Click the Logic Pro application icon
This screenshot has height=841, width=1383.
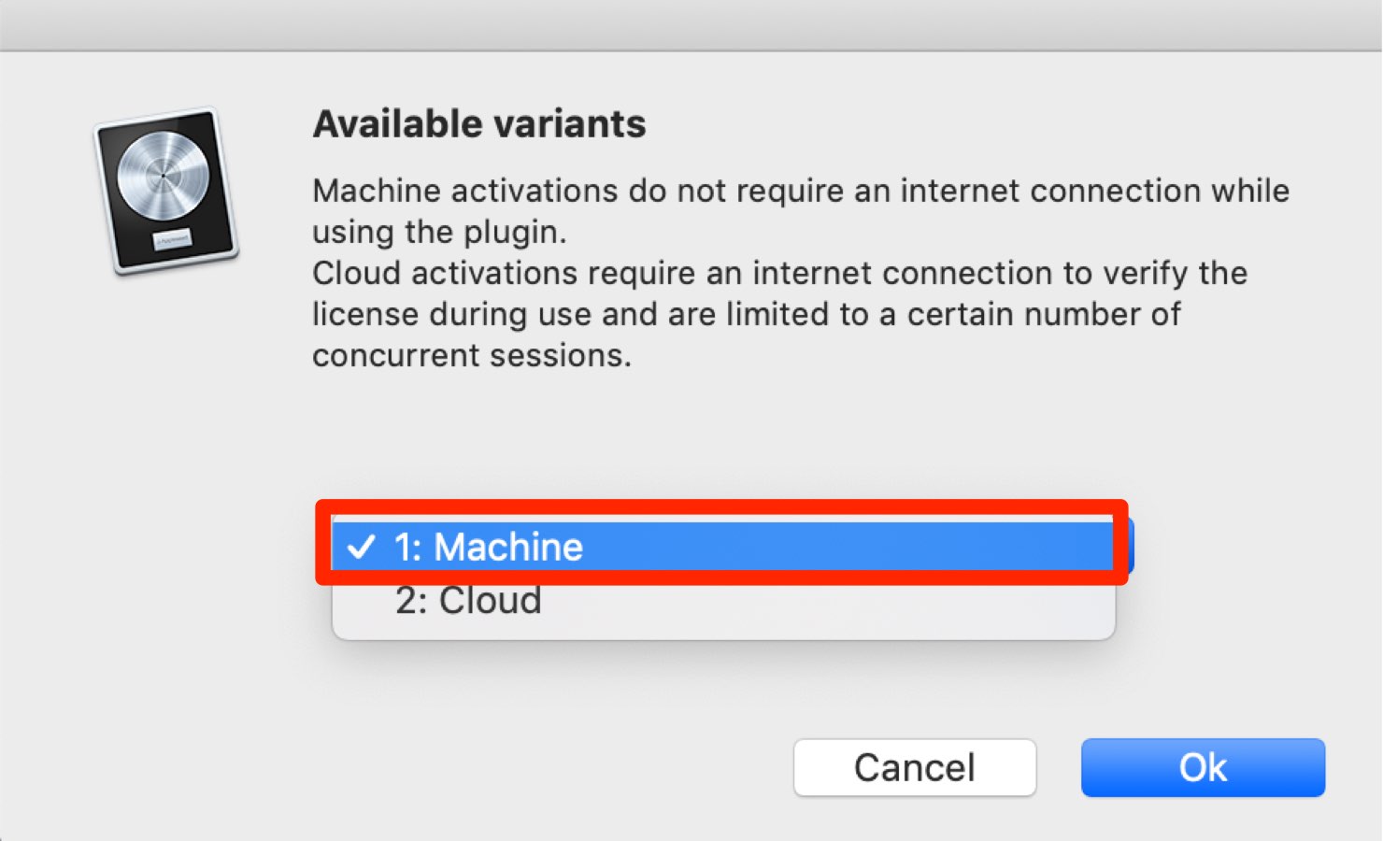(x=166, y=191)
